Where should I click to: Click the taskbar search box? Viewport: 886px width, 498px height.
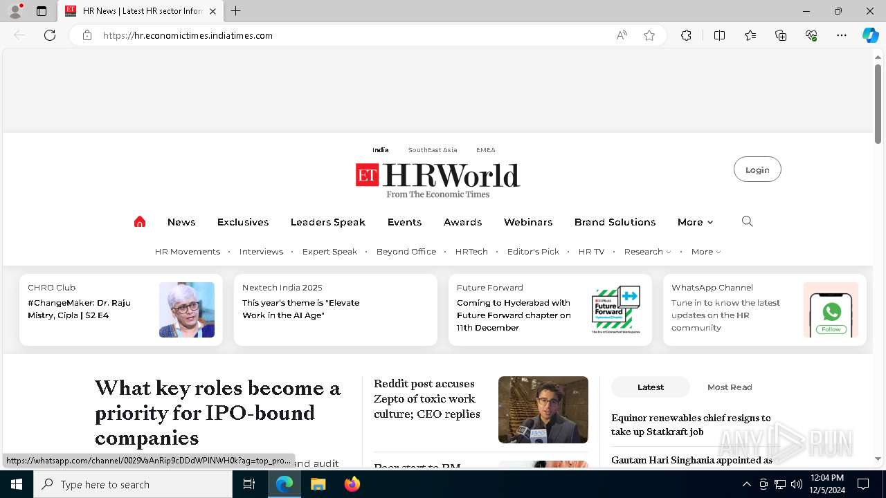pos(133,484)
